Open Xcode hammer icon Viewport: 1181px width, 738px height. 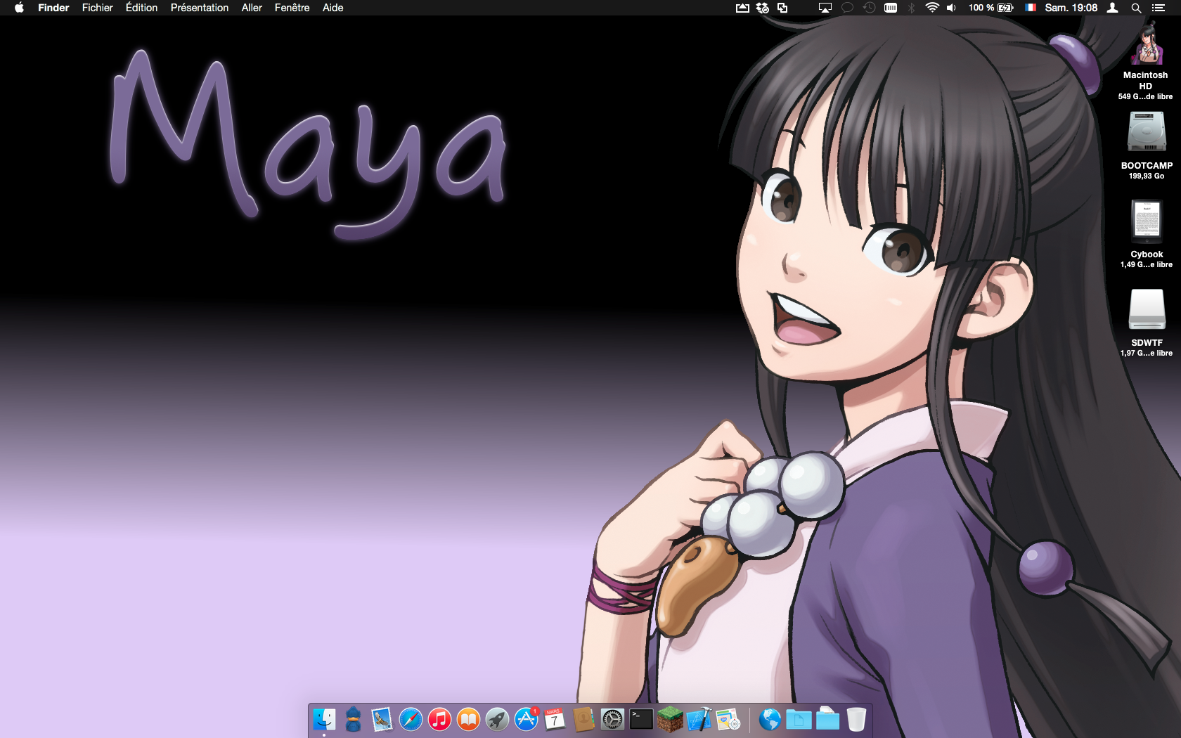pos(699,719)
